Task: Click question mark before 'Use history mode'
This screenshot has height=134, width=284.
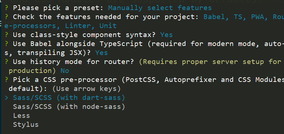Action: tap(6, 62)
